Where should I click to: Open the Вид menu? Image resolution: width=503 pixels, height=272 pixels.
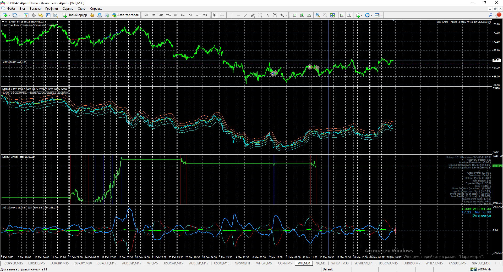(22, 9)
